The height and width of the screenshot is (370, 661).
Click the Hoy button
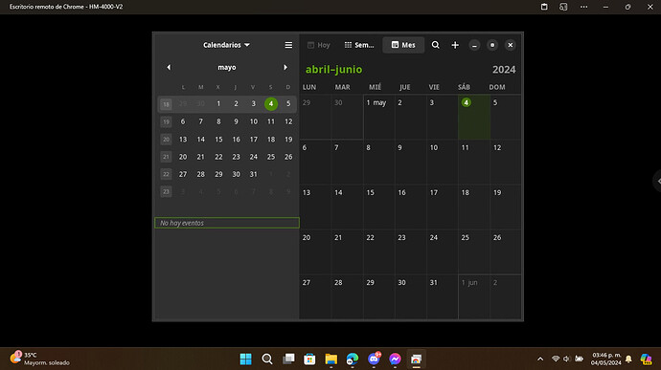[319, 45]
